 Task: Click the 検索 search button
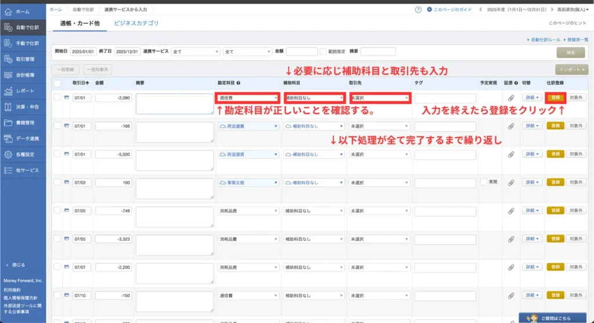571,53
